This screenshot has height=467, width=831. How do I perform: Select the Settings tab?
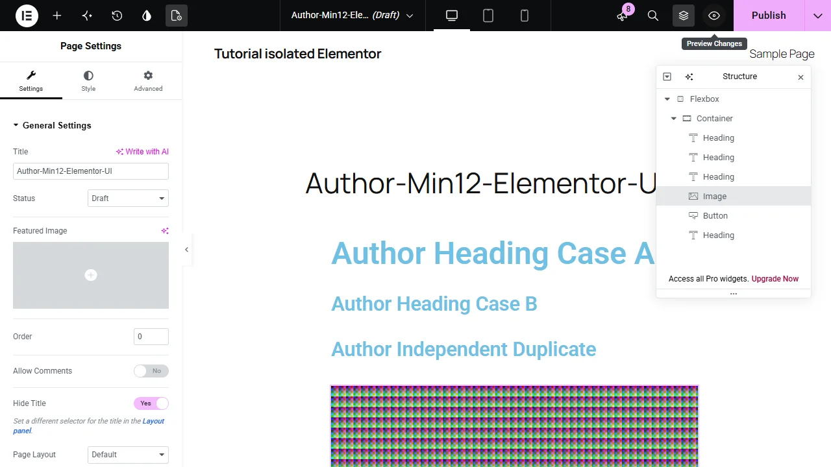coord(31,81)
